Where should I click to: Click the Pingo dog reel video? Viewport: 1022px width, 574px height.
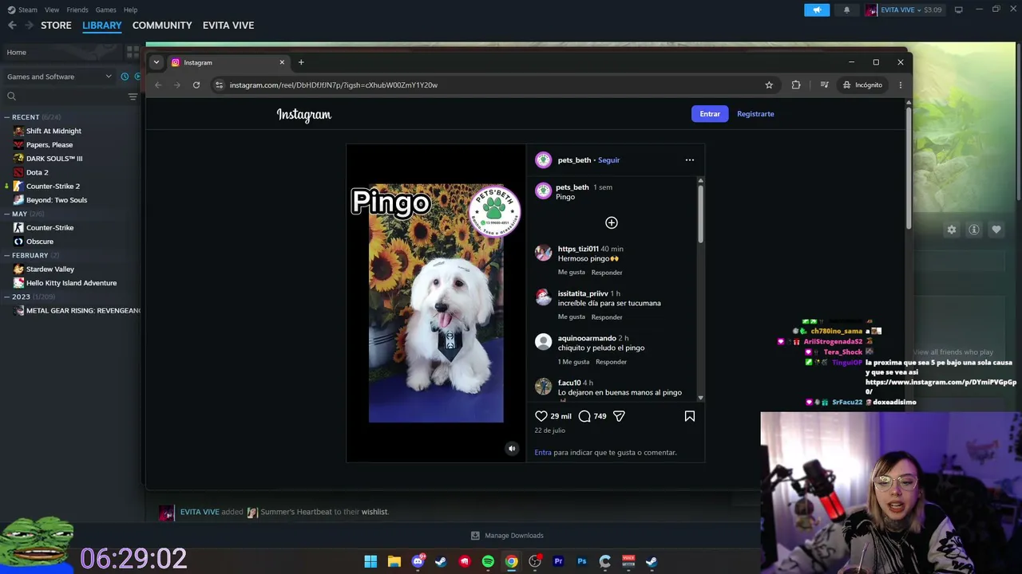pos(436,303)
